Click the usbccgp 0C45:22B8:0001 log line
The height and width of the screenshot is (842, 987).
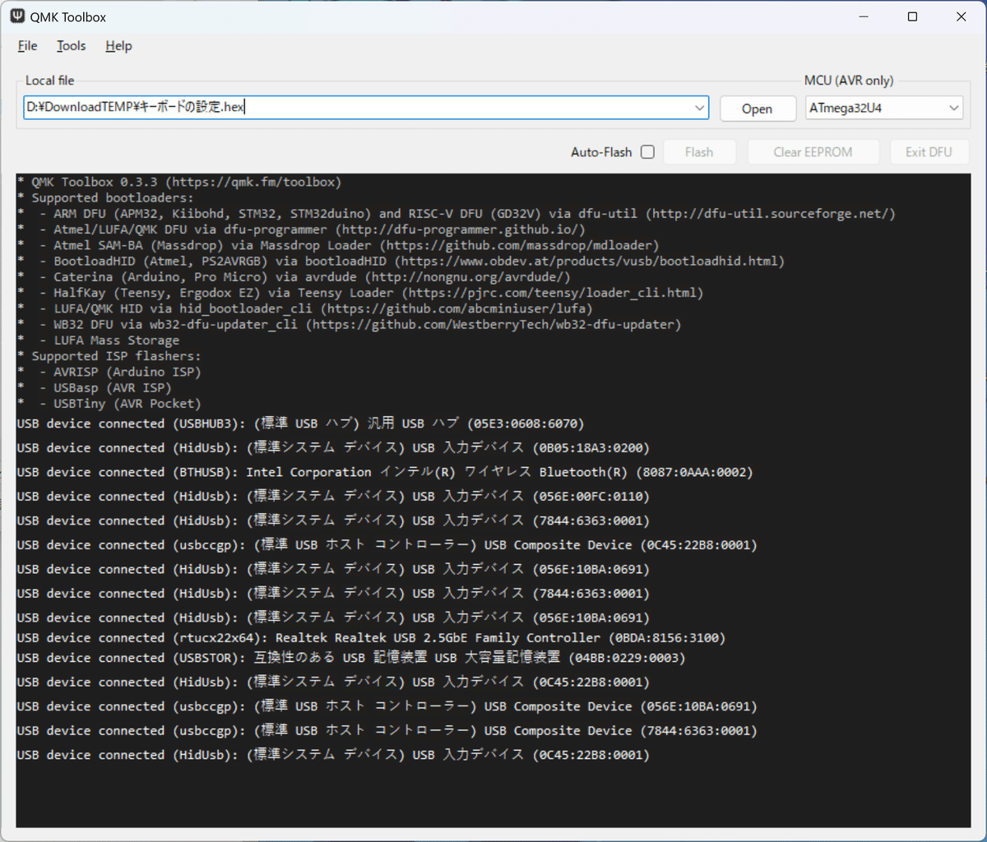[387, 545]
